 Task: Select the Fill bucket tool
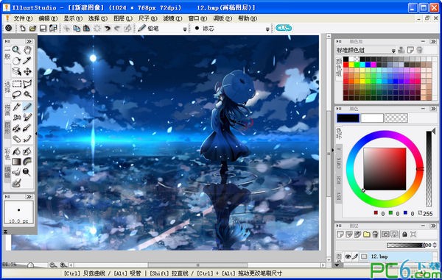pyautogui.click(x=17, y=151)
